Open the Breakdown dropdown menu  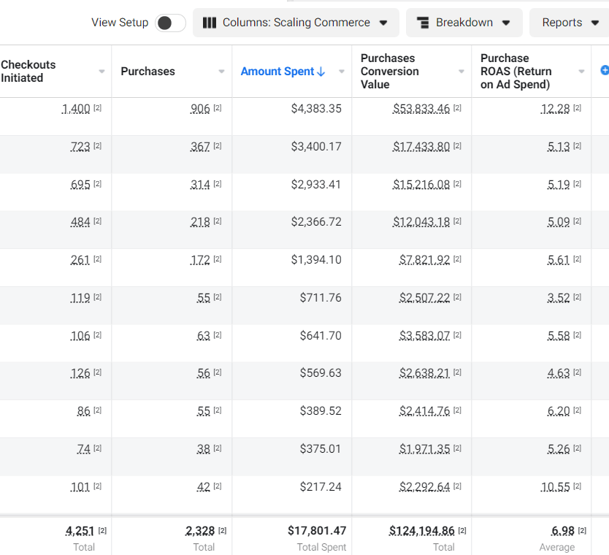pyautogui.click(x=464, y=23)
